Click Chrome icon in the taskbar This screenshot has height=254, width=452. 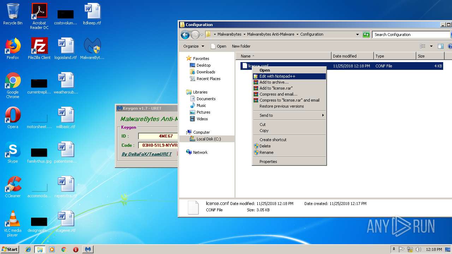click(x=64, y=249)
